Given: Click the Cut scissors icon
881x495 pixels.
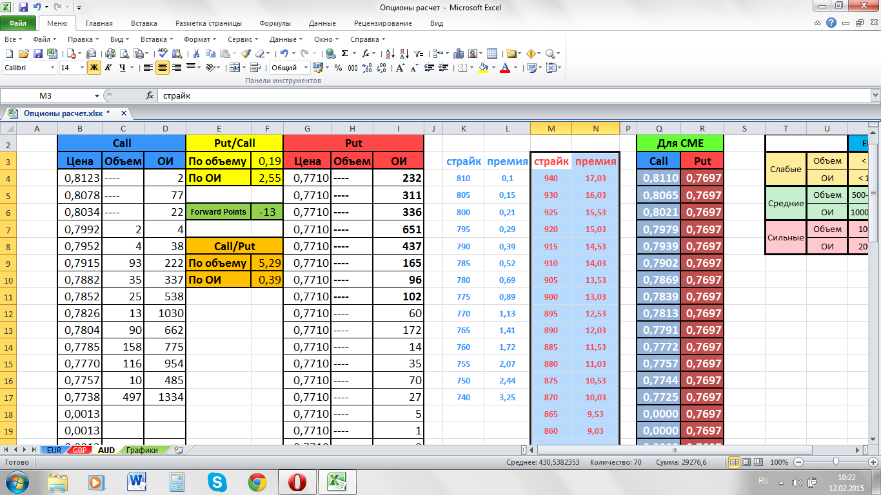Looking at the screenshot, I should 196,53.
